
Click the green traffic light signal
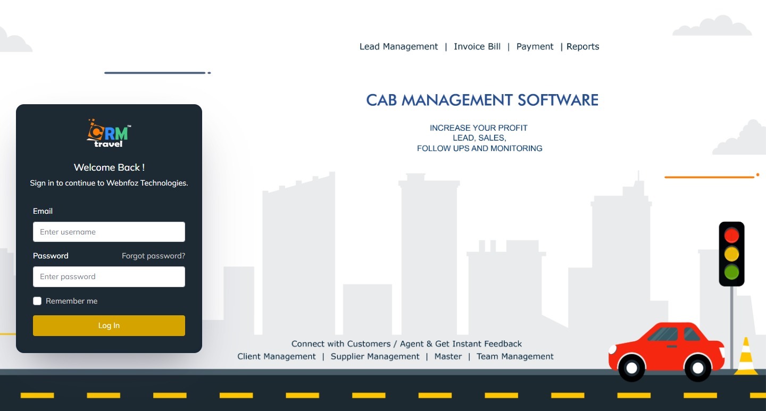[731, 272]
